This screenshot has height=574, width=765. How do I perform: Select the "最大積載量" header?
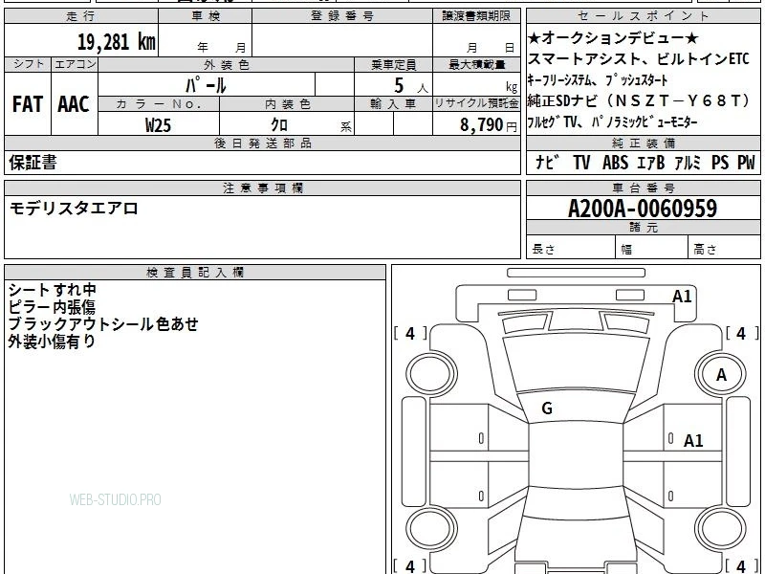coord(476,64)
